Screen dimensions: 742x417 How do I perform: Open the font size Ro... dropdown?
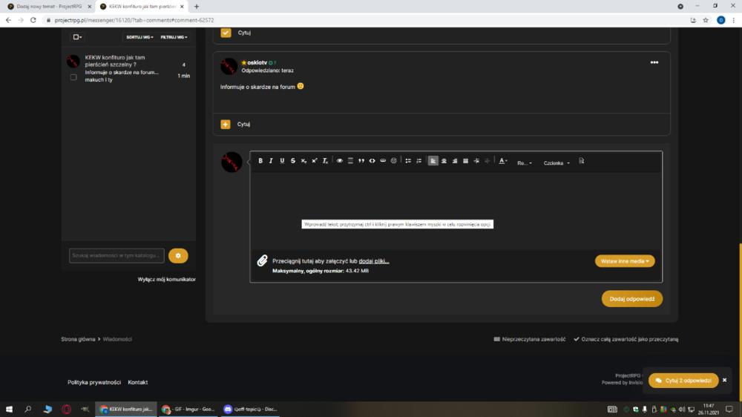click(x=525, y=162)
